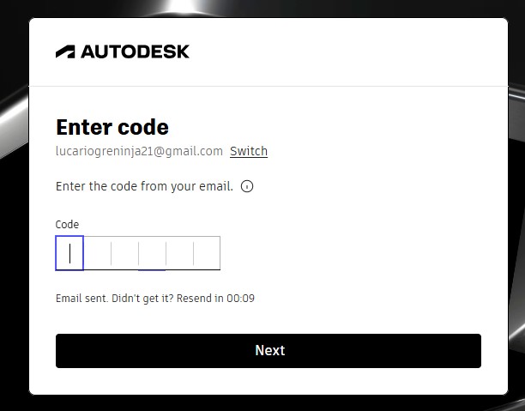Focus the fourth code digit box
The height and width of the screenshot is (411, 525).
point(152,253)
